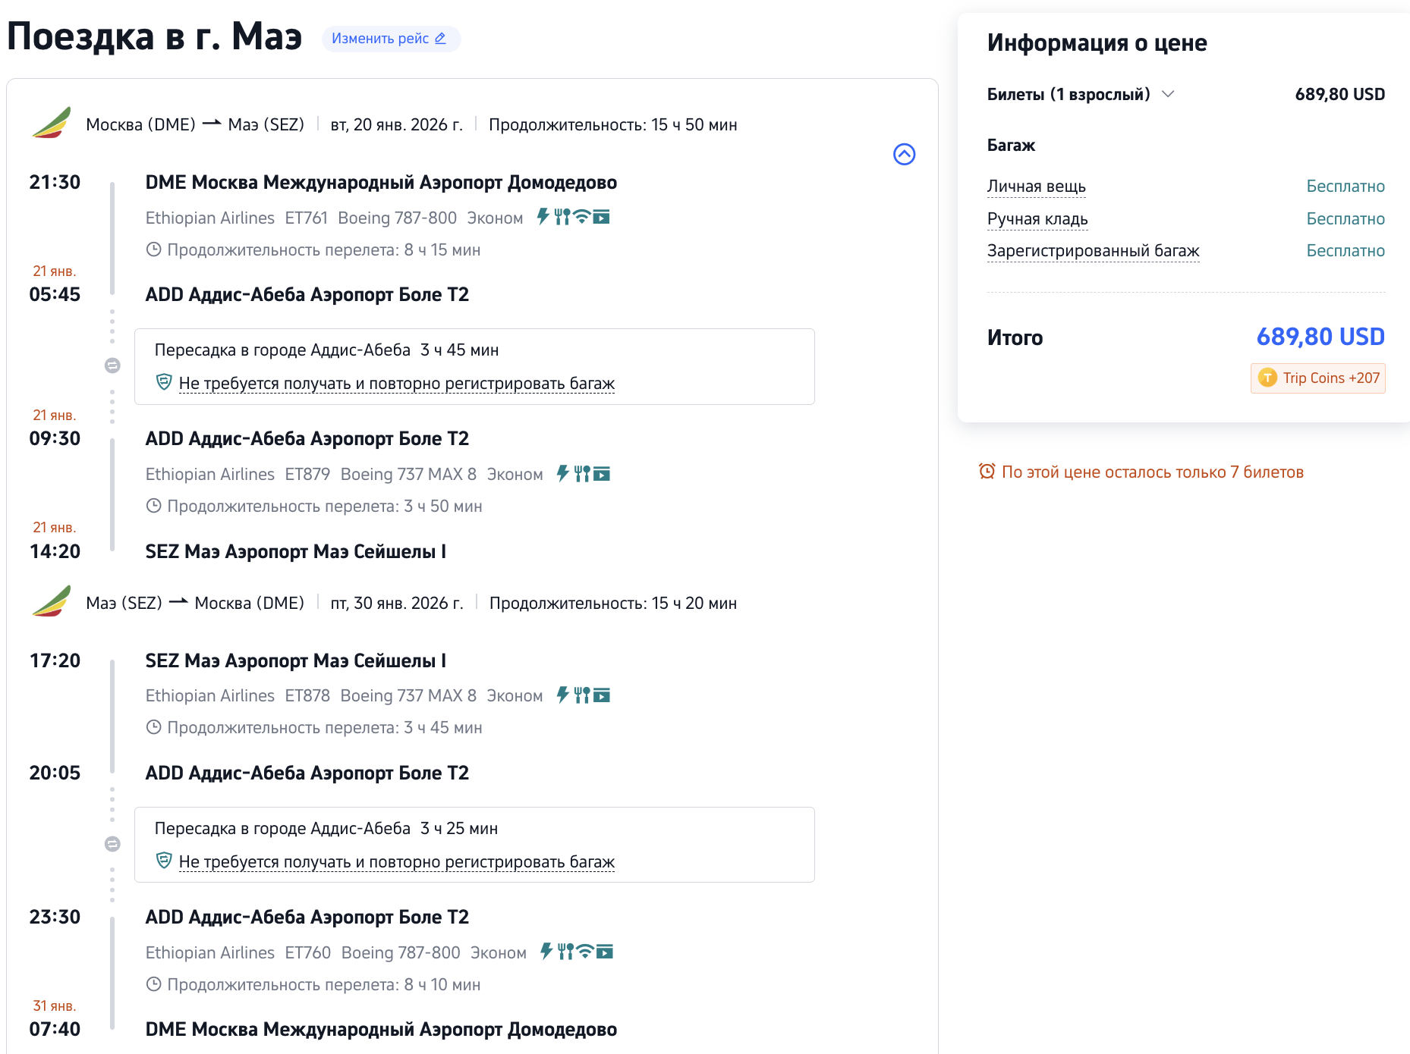The width and height of the screenshot is (1410, 1054).
Task: Click the Ethiopian Airlines logo for Mahé–Moscow leg
Action: 52,602
